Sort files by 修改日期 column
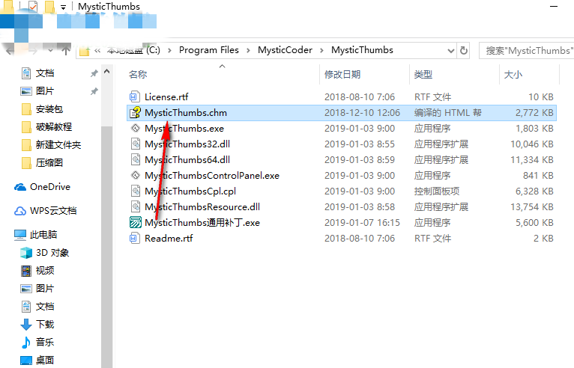 tap(342, 75)
